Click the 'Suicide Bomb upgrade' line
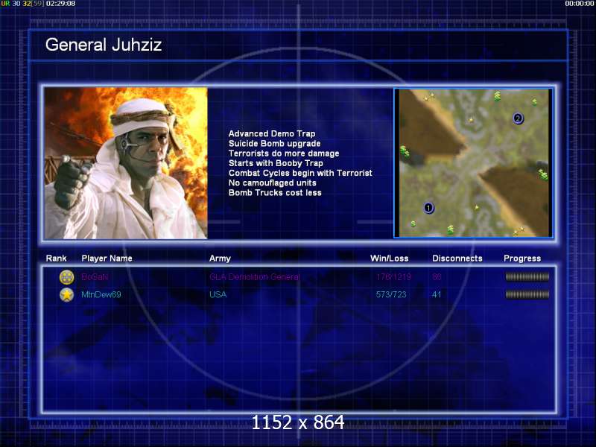596x447 pixels. tap(274, 144)
